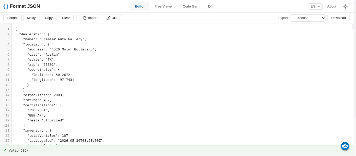Click the "inventory" object line
Image resolution: width=356 pixels, height=156 pixels.
[37, 131]
